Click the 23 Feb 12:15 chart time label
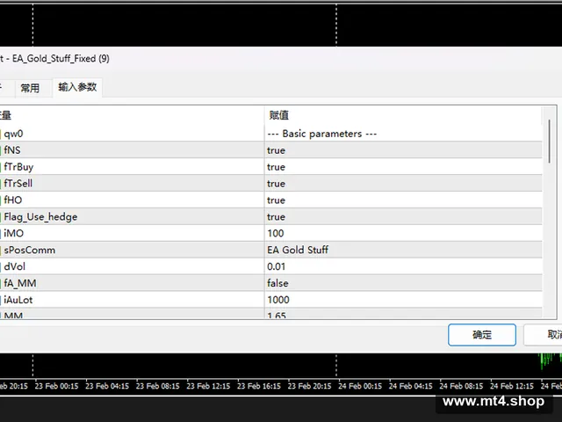 [x=208, y=386]
